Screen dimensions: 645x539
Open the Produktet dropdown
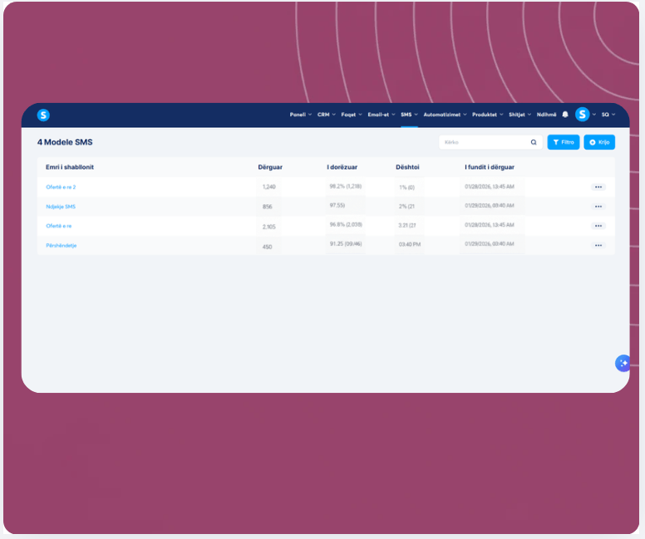(487, 115)
